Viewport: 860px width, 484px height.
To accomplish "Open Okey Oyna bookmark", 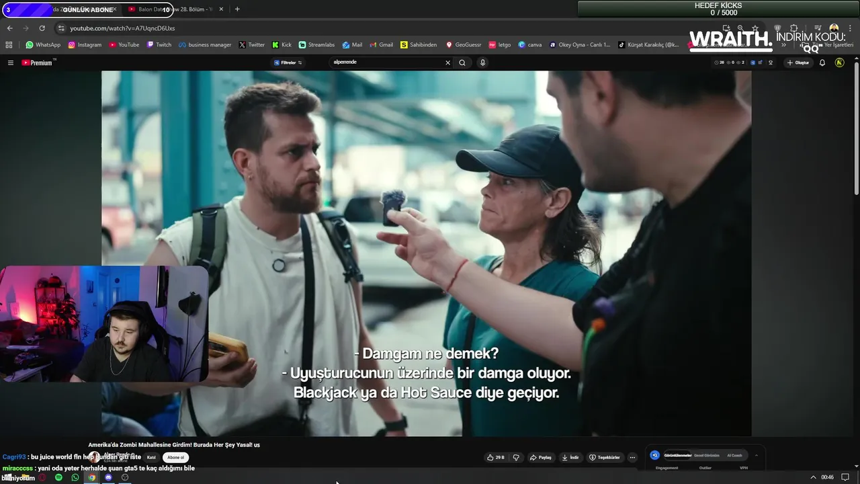I will point(580,45).
